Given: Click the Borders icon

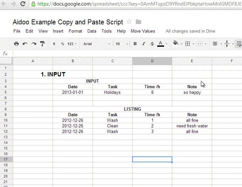Looking at the screenshot, I should pyautogui.click(x=187, y=44).
